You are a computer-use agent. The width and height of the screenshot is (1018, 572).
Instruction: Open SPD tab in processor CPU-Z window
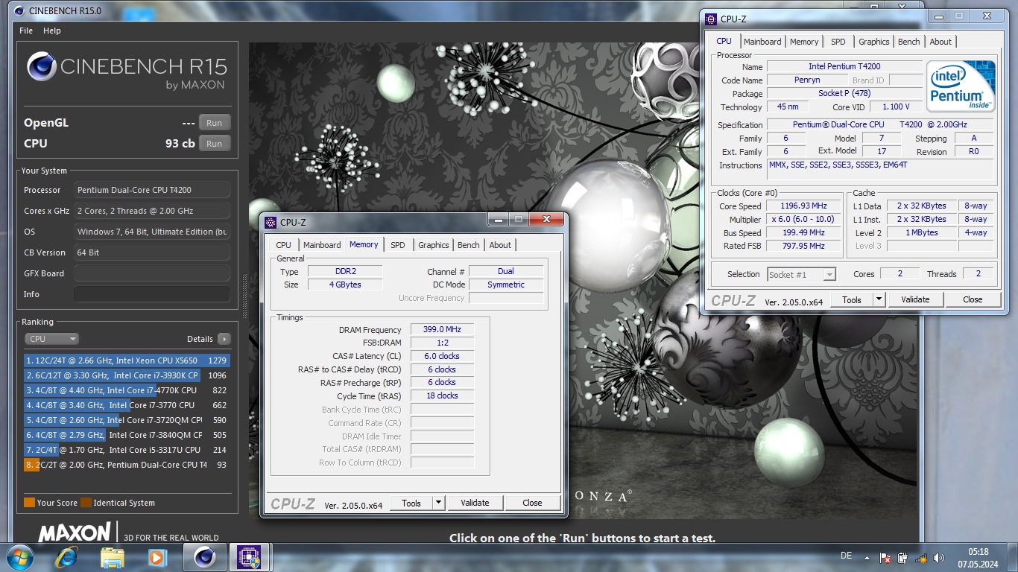point(838,42)
